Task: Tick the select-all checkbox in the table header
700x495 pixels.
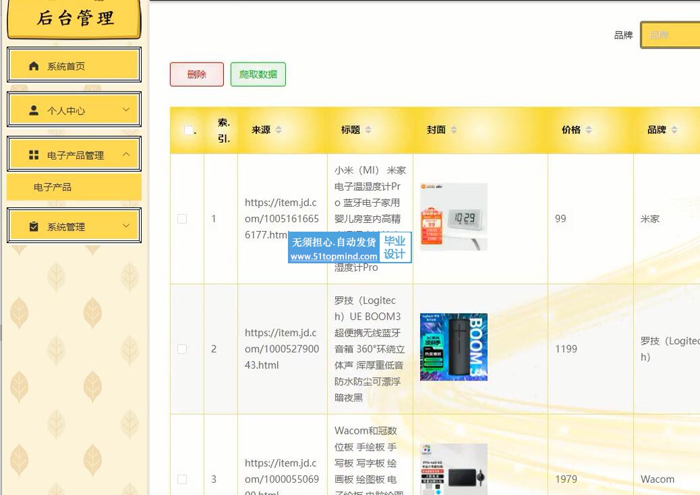Action: pos(189,130)
